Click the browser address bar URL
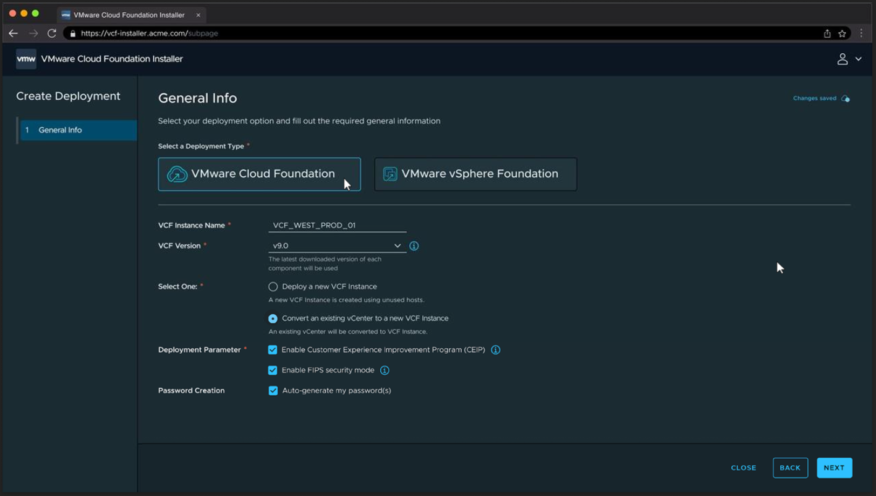This screenshot has height=496, width=876. (x=150, y=33)
